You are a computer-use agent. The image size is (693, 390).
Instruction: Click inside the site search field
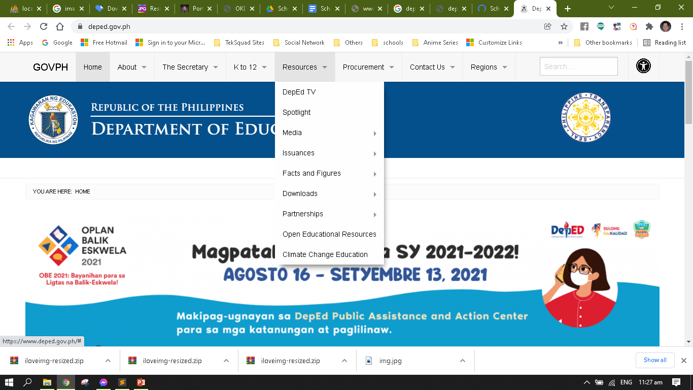pos(578,67)
